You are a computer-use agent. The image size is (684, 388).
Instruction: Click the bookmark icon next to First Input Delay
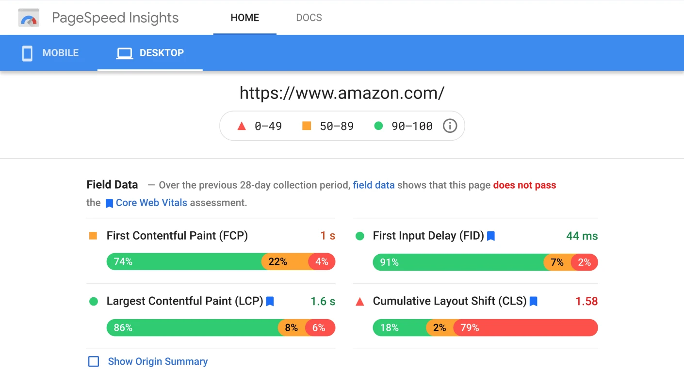click(x=490, y=236)
